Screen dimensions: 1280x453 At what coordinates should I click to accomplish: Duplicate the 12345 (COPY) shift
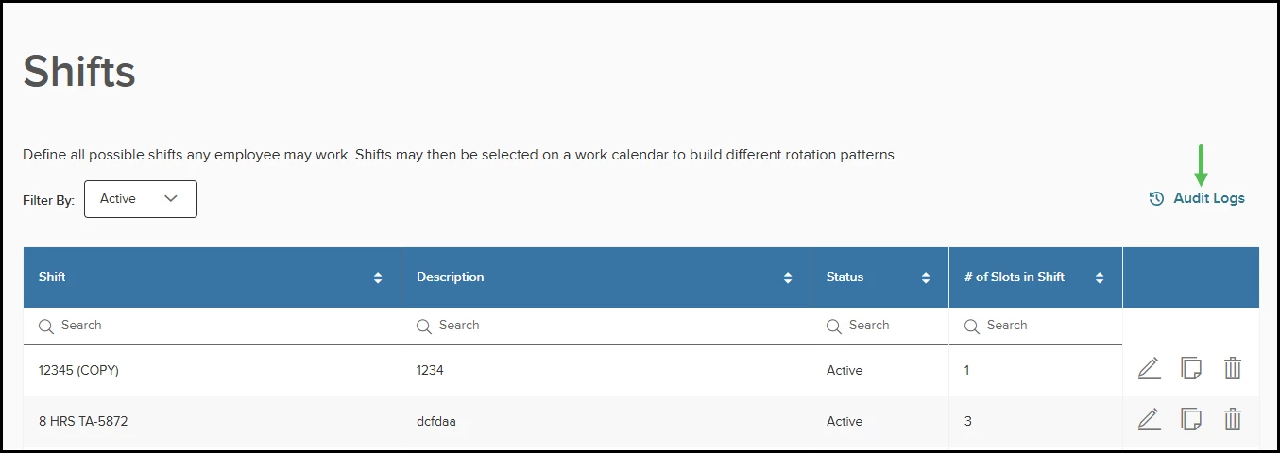pos(1191,369)
